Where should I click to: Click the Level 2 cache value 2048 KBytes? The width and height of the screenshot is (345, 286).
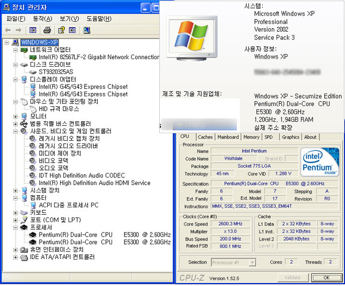[x=296, y=239]
